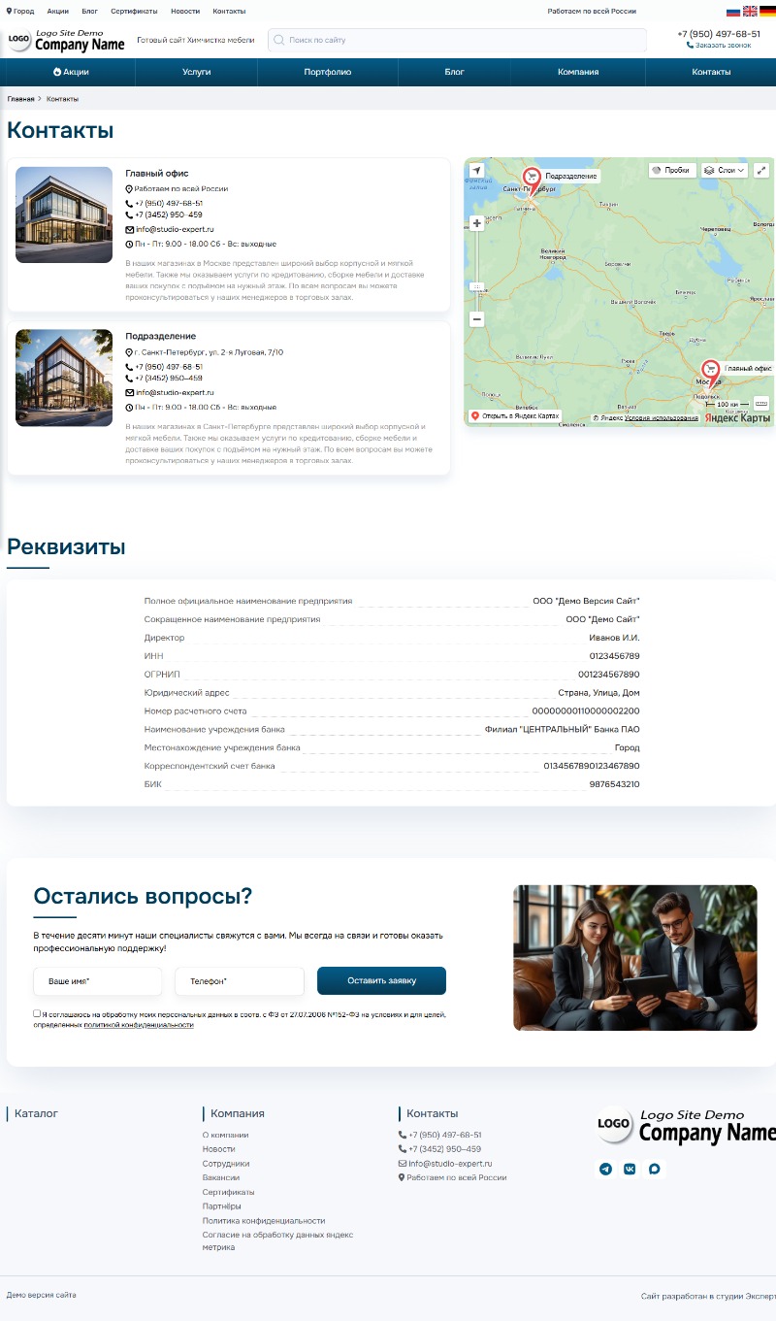Image resolution: width=776 pixels, height=1321 pixels.
Task: Open 'Услуги' in main navigation bar
Action: pyautogui.click(x=196, y=72)
